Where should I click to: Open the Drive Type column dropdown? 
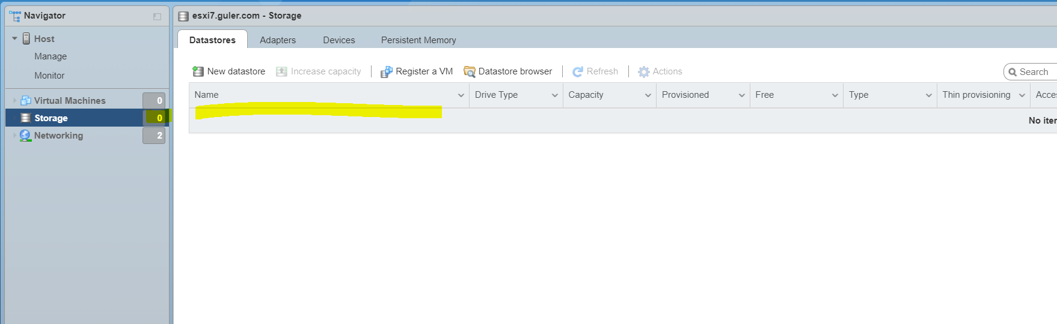[x=555, y=95]
